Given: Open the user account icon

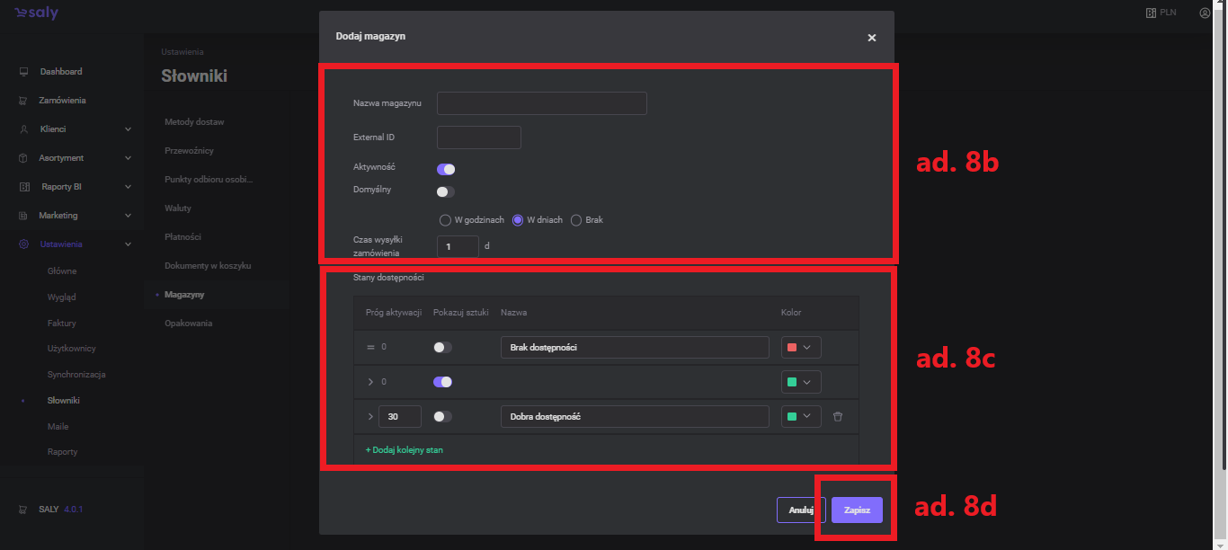Looking at the screenshot, I should tap(1205, 13).
